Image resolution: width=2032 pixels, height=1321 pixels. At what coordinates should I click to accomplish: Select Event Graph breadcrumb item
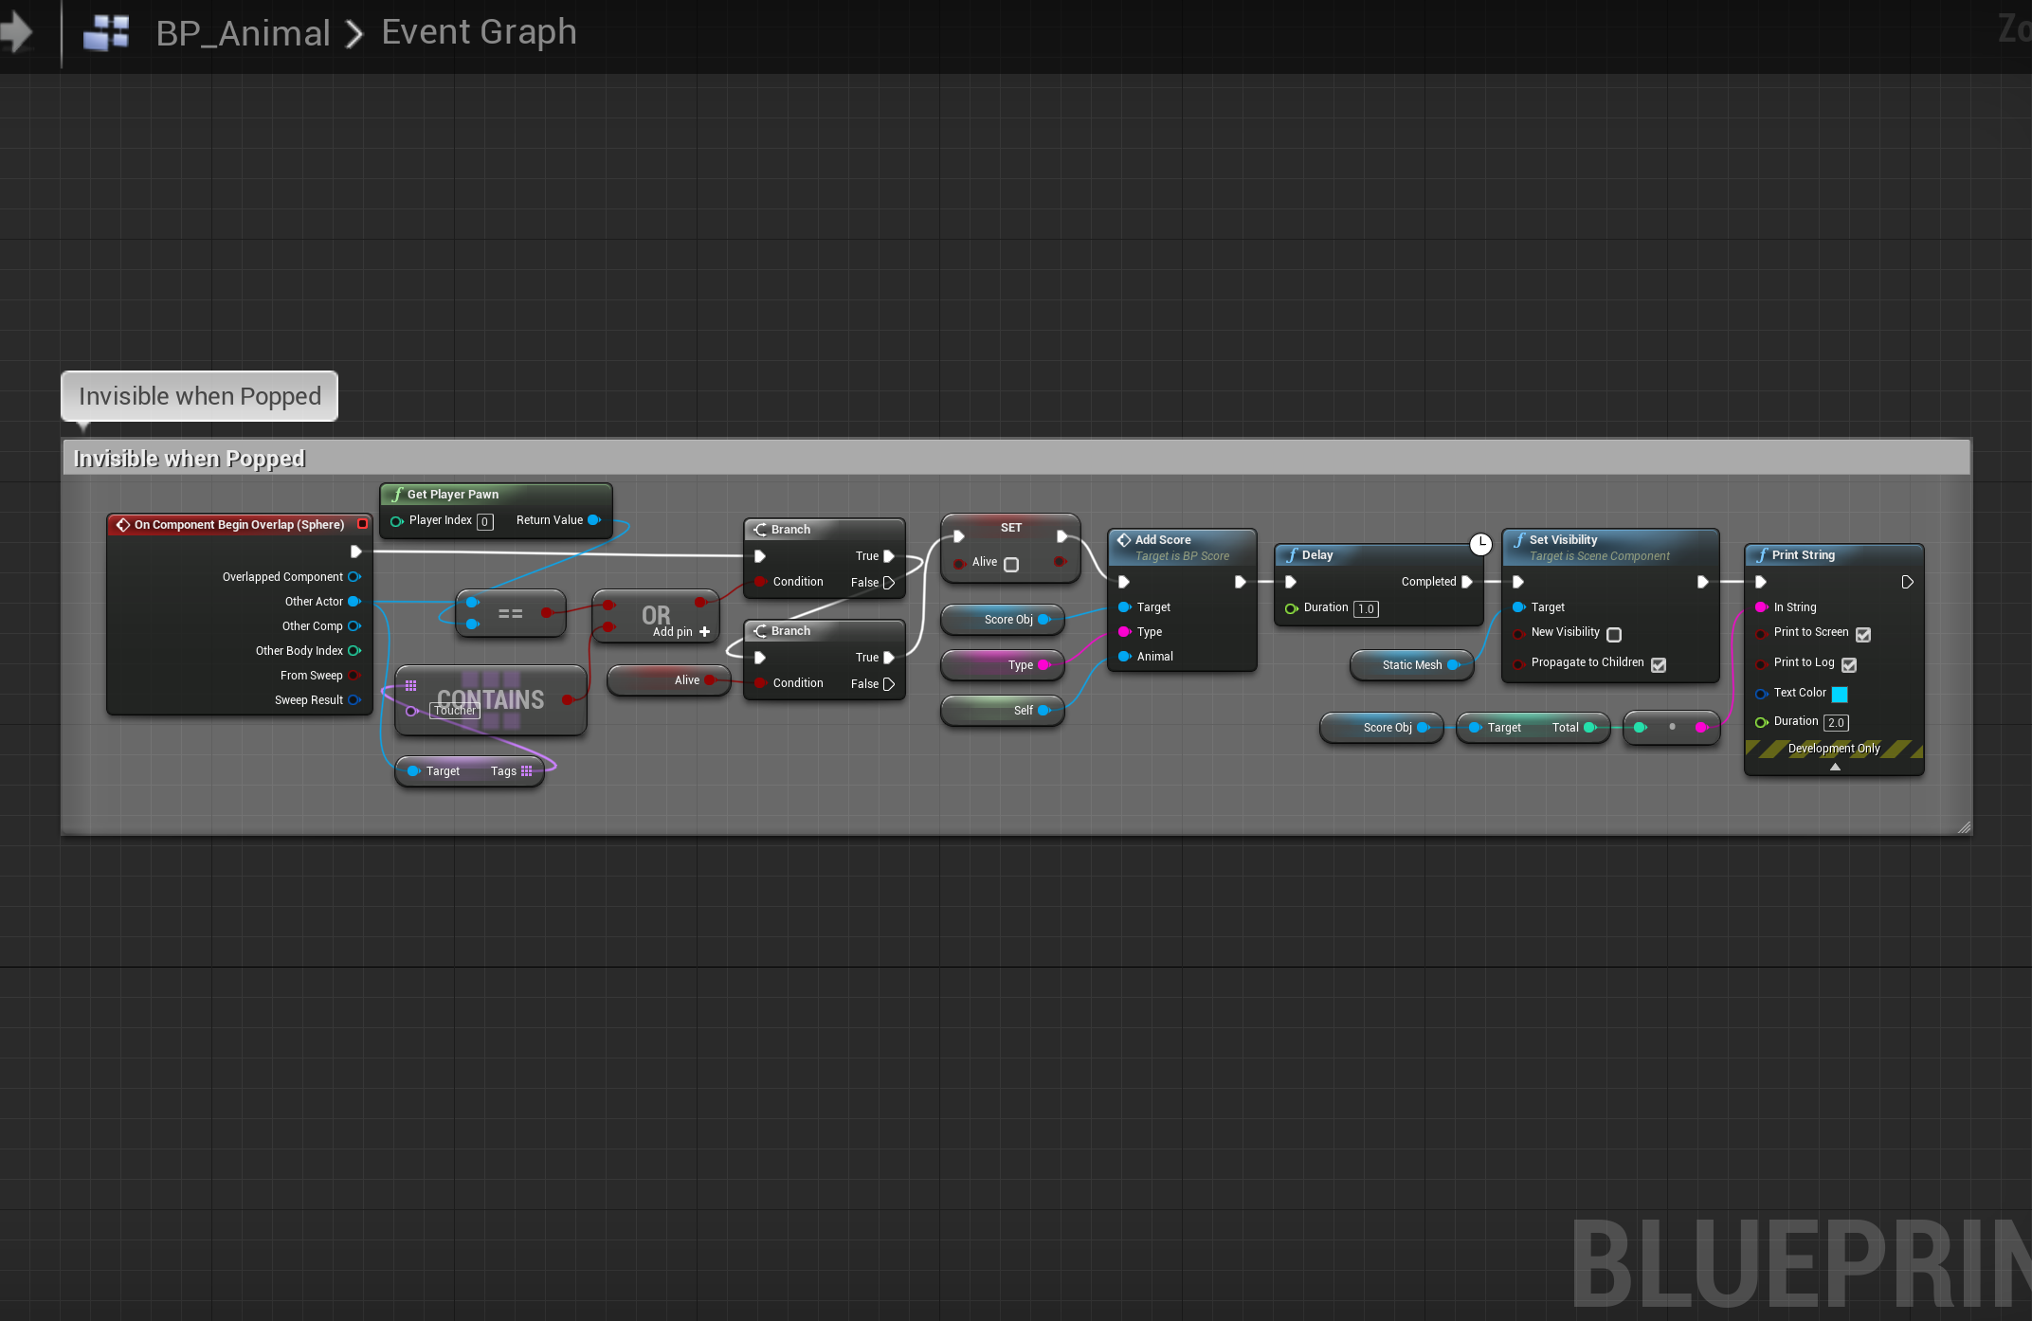pyautogui.click(x=479, y=32)
